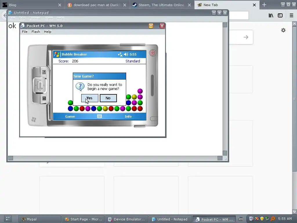The height and width of the screenshot is (223, 297).
Task: Switch to Mypal in taskbar
Action: [x=40, y=219]
